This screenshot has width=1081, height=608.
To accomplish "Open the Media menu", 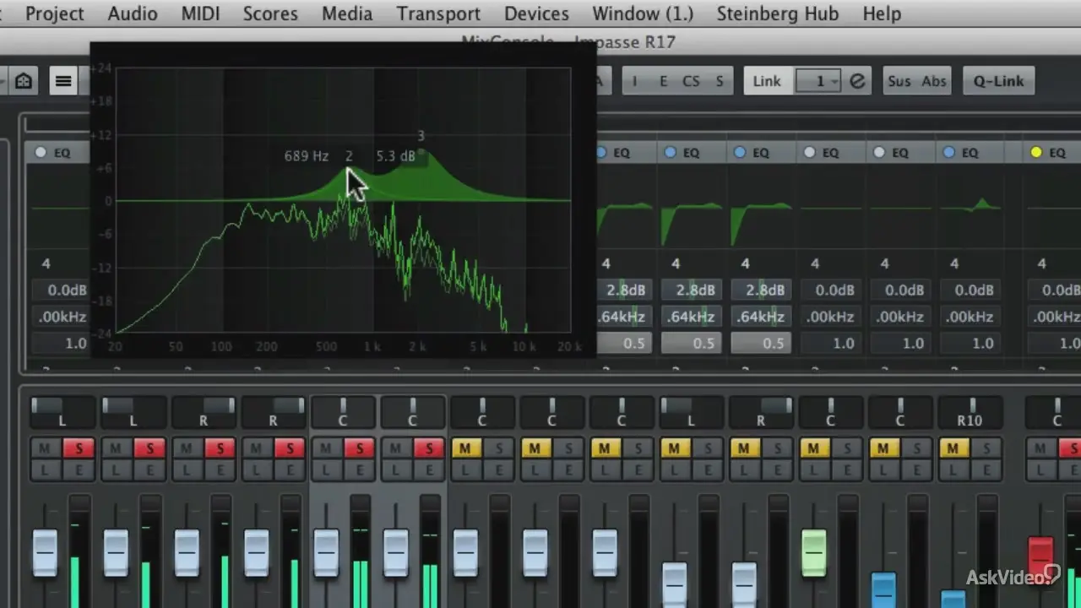I will pyautogui.click(x=347, y=14).
